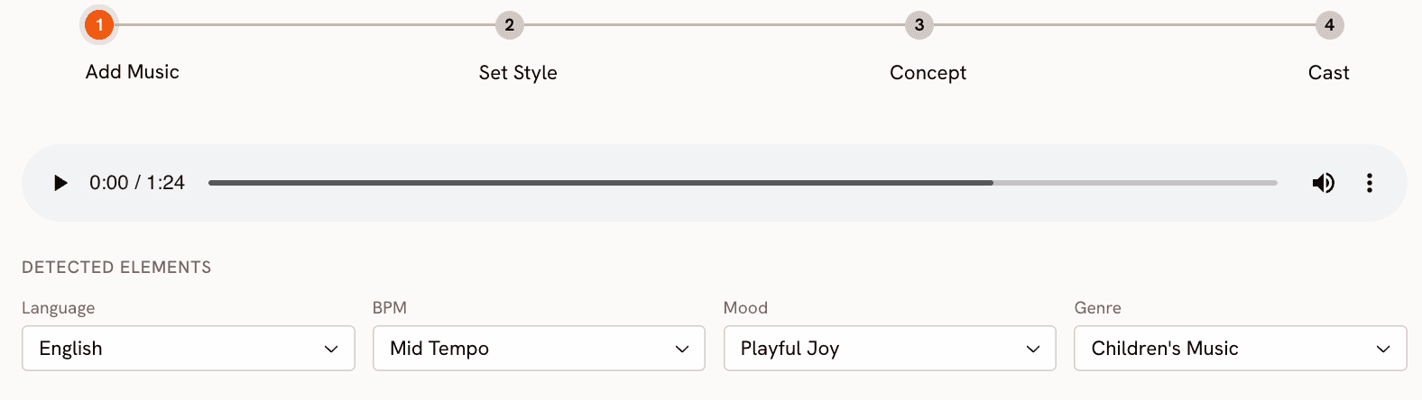Mute the audio player volume
Viewport: 1422px width, 400px height.
click(x=1323, y=183)
